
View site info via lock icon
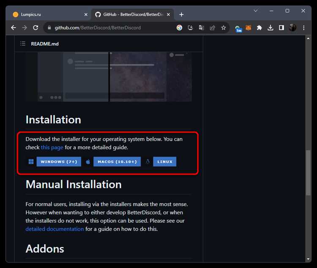pos(49,27)
